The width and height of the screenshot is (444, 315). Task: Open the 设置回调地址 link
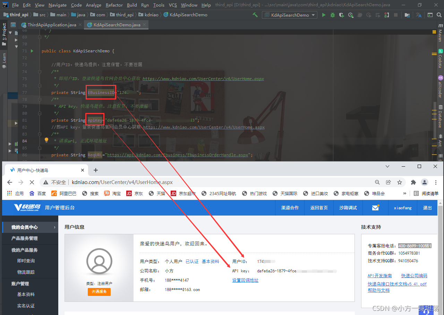point(245,280)
